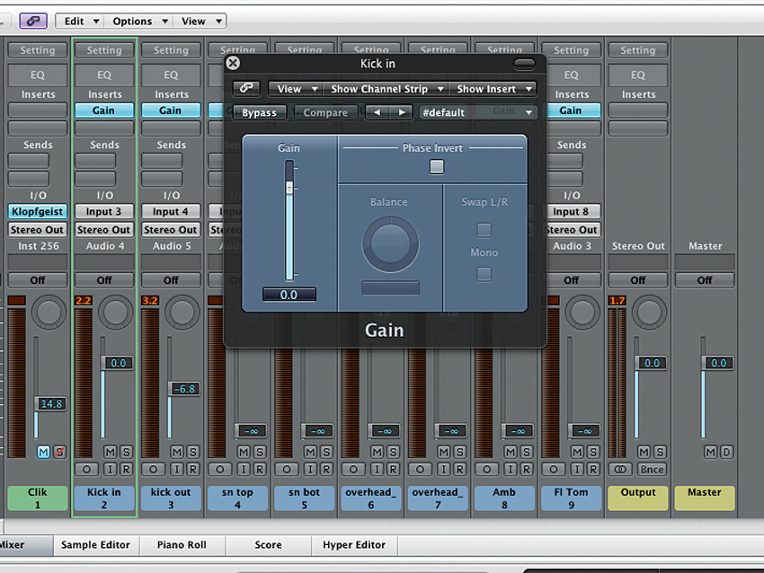Open the #default preset dropdown
Screen dimensions: 764x573
478,112
